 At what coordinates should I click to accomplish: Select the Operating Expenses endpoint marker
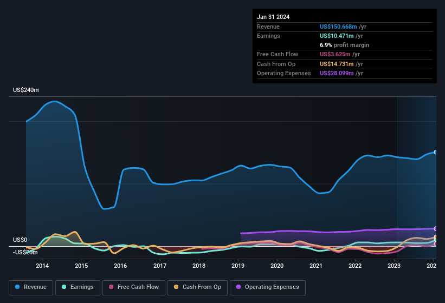435,228
